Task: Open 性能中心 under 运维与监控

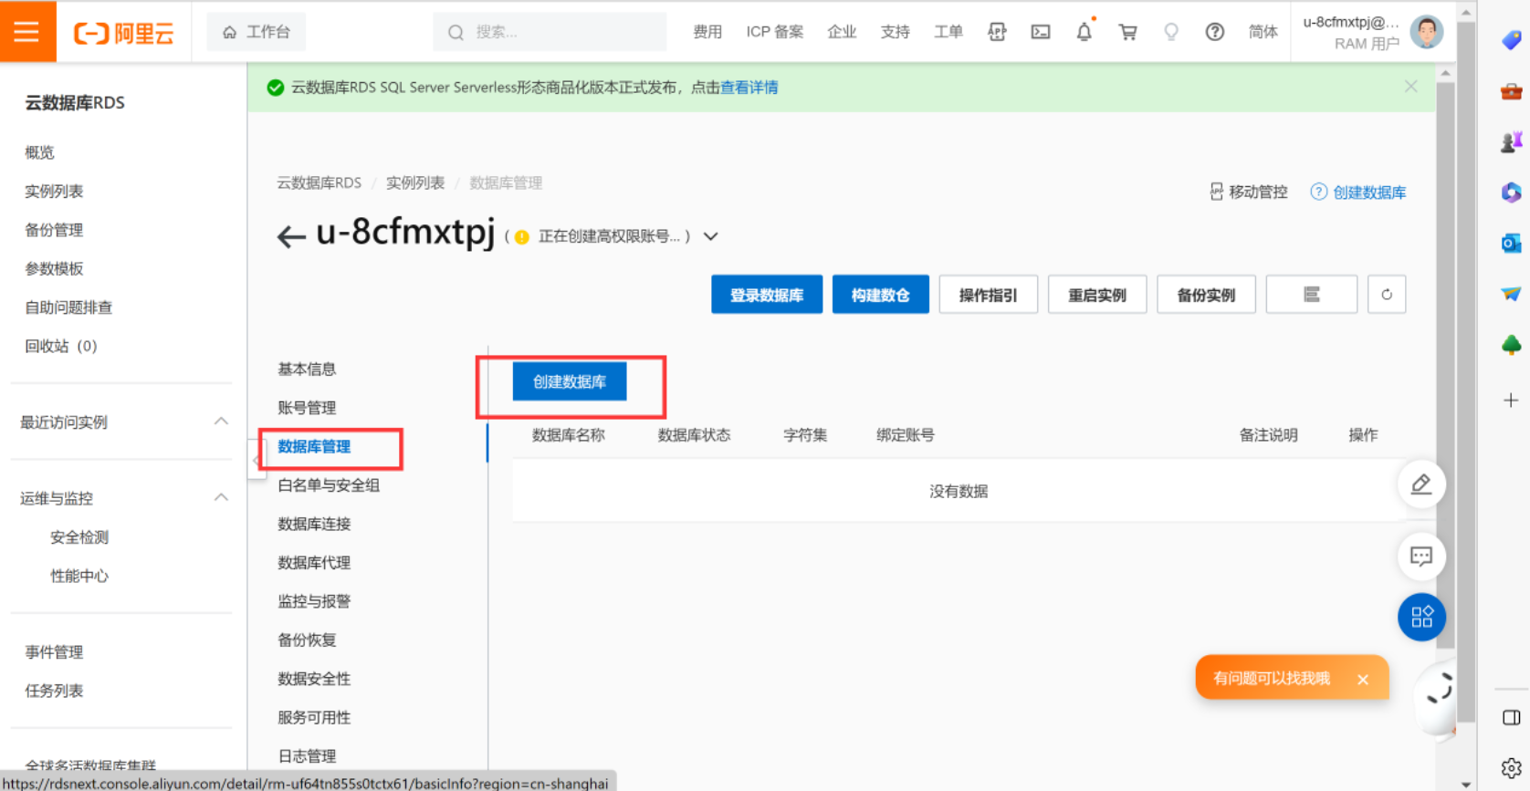Action: point(79,576)
